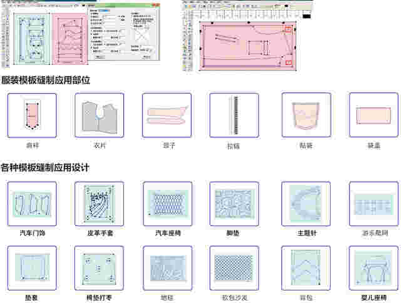Click the 袋盖 caption text

pos(374,146)
